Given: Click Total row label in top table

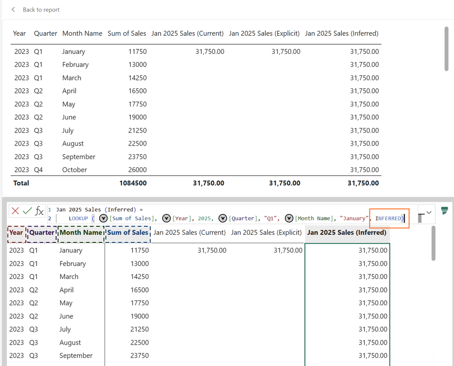Looking at the screenshot, I should click(x=21, y=183).
